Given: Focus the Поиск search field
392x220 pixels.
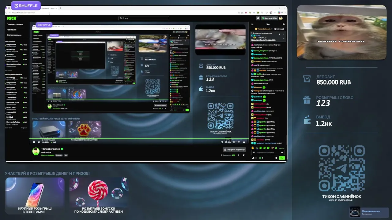Looking at the screenshot, I should coord(144,18).
